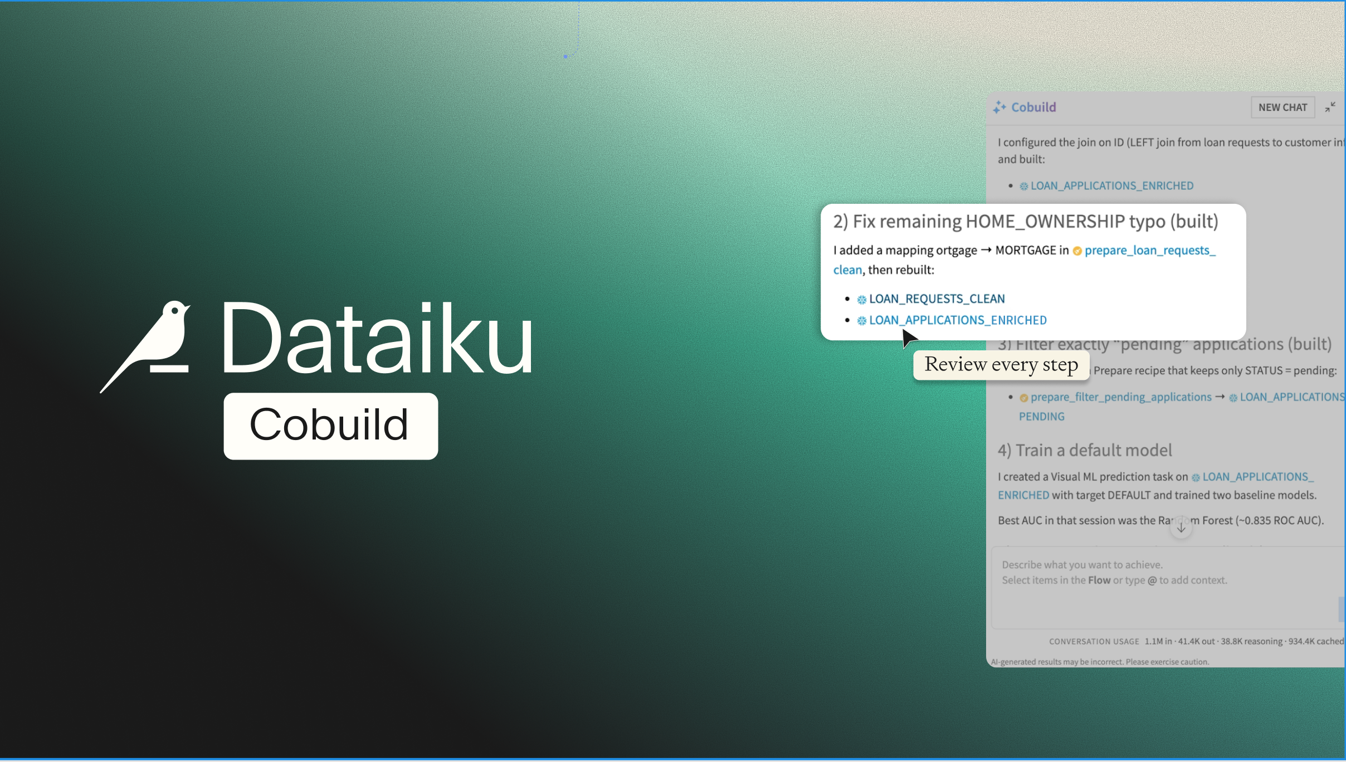Click the 'CONVERSATION USAGE' token statistics line
This screenshot has width=1346, height=762.
tap(1196, 641)
